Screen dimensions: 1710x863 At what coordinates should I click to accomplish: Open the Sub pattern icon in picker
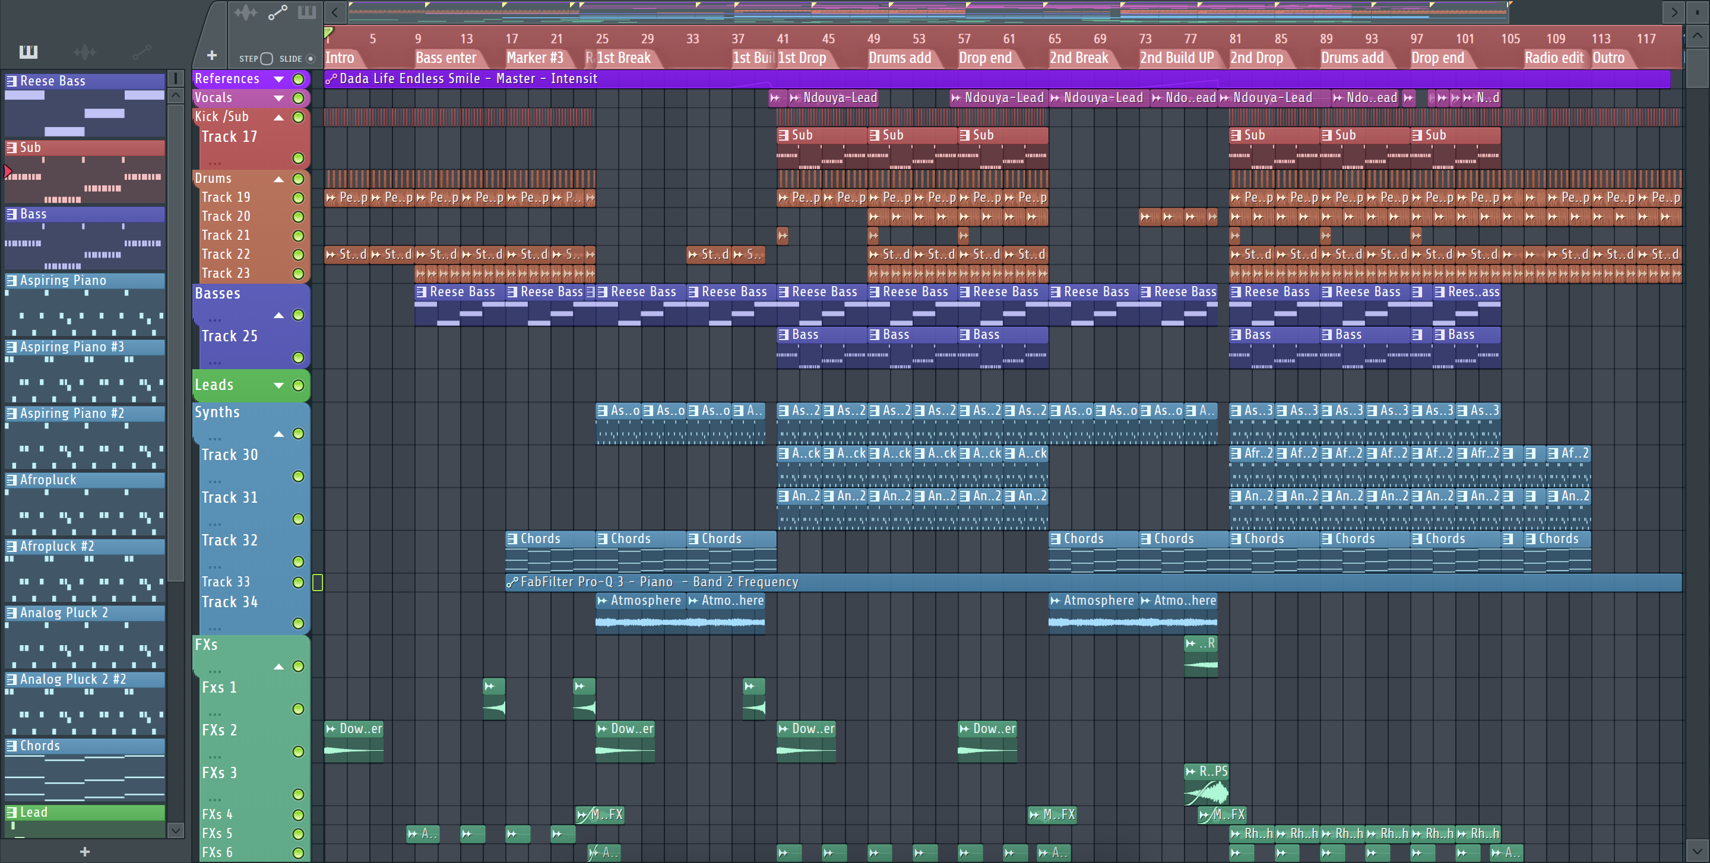pyautogui.click(x=12, y=147)
